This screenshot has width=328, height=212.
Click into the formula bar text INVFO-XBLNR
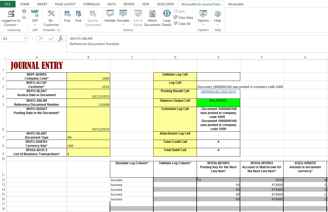click(81, 39)
